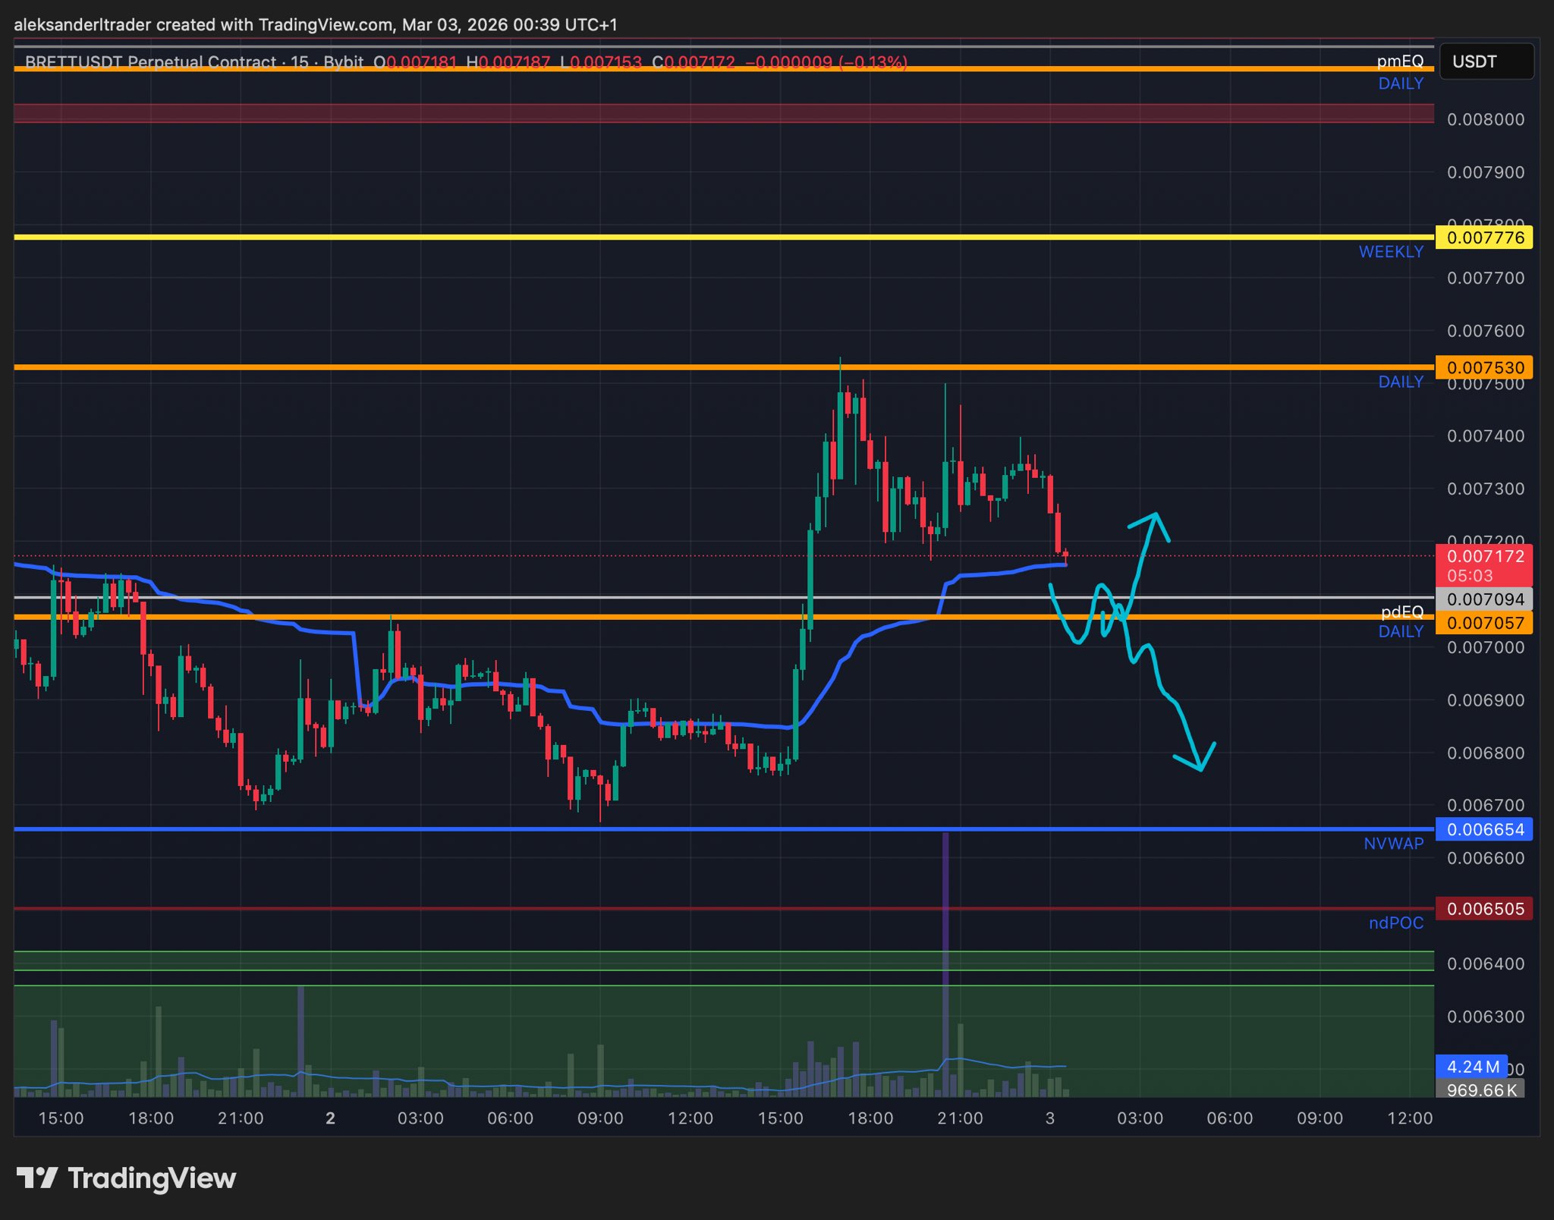Click the NVWAP text label

1393,844
